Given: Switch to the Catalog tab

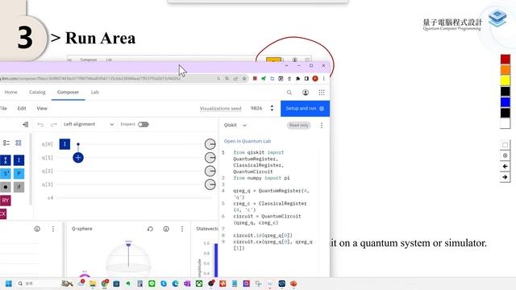Looking at the screenshot, I should [37, 93].
